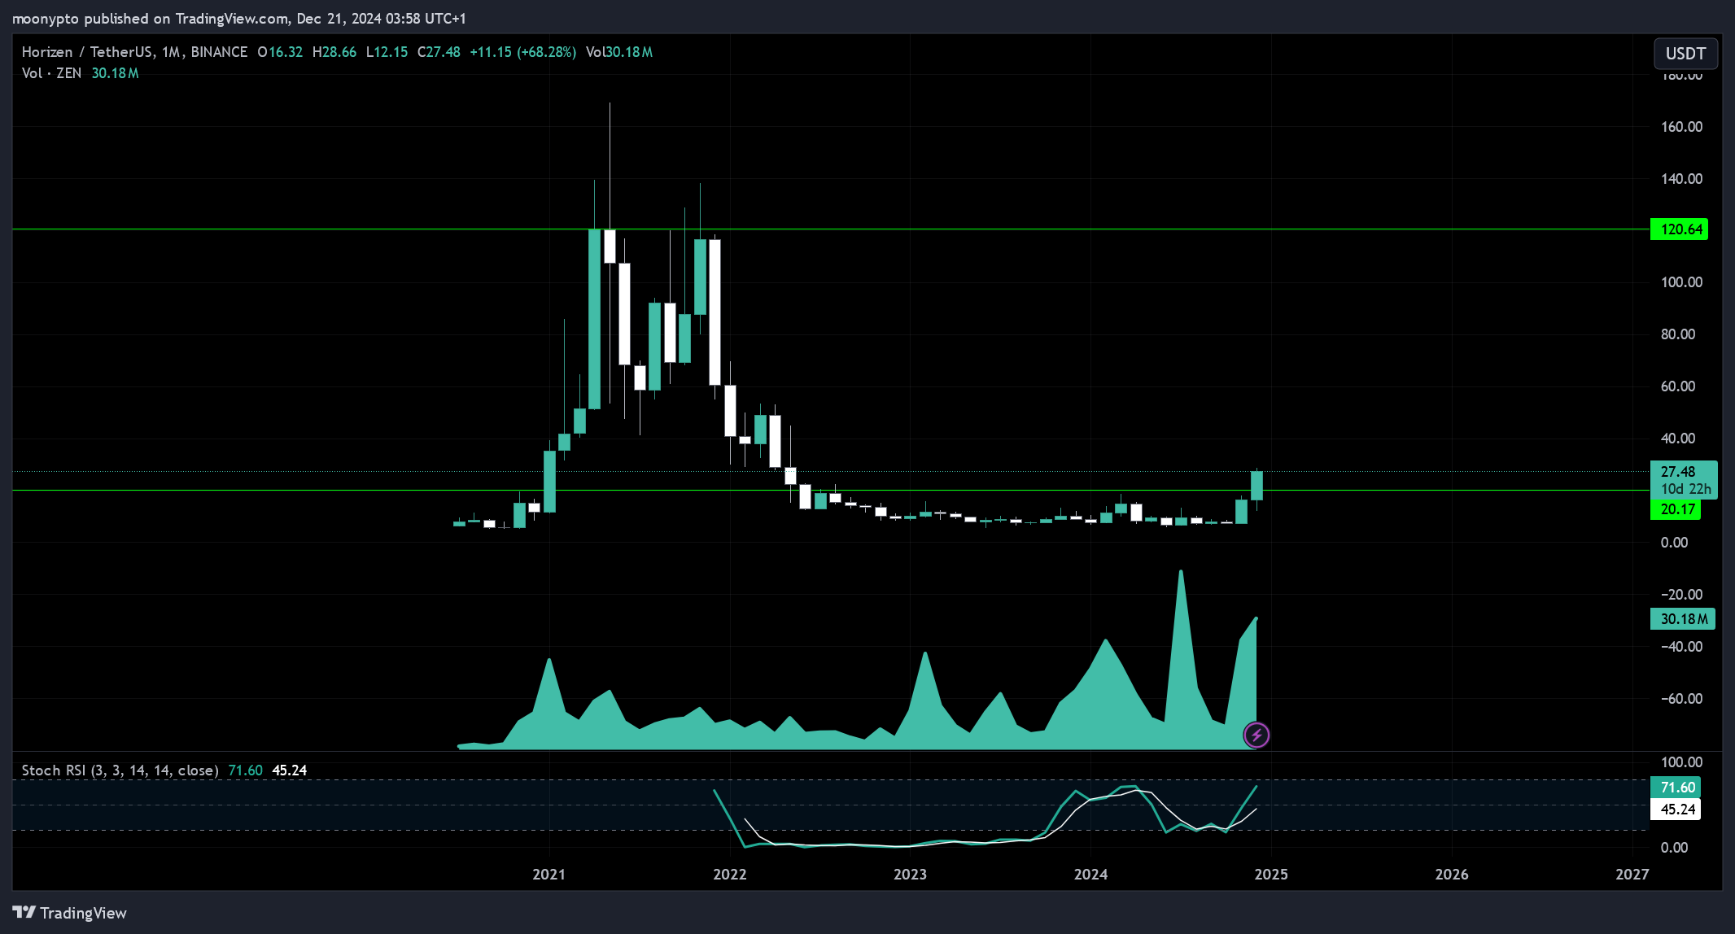Open the USDT currency selector button
The image size is (1735, 934).
1685,54
